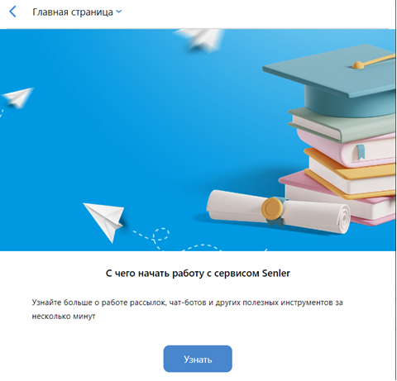Click the small paper plane at left edge
Viewport: 397px width, 381px height.
[17, 98]
